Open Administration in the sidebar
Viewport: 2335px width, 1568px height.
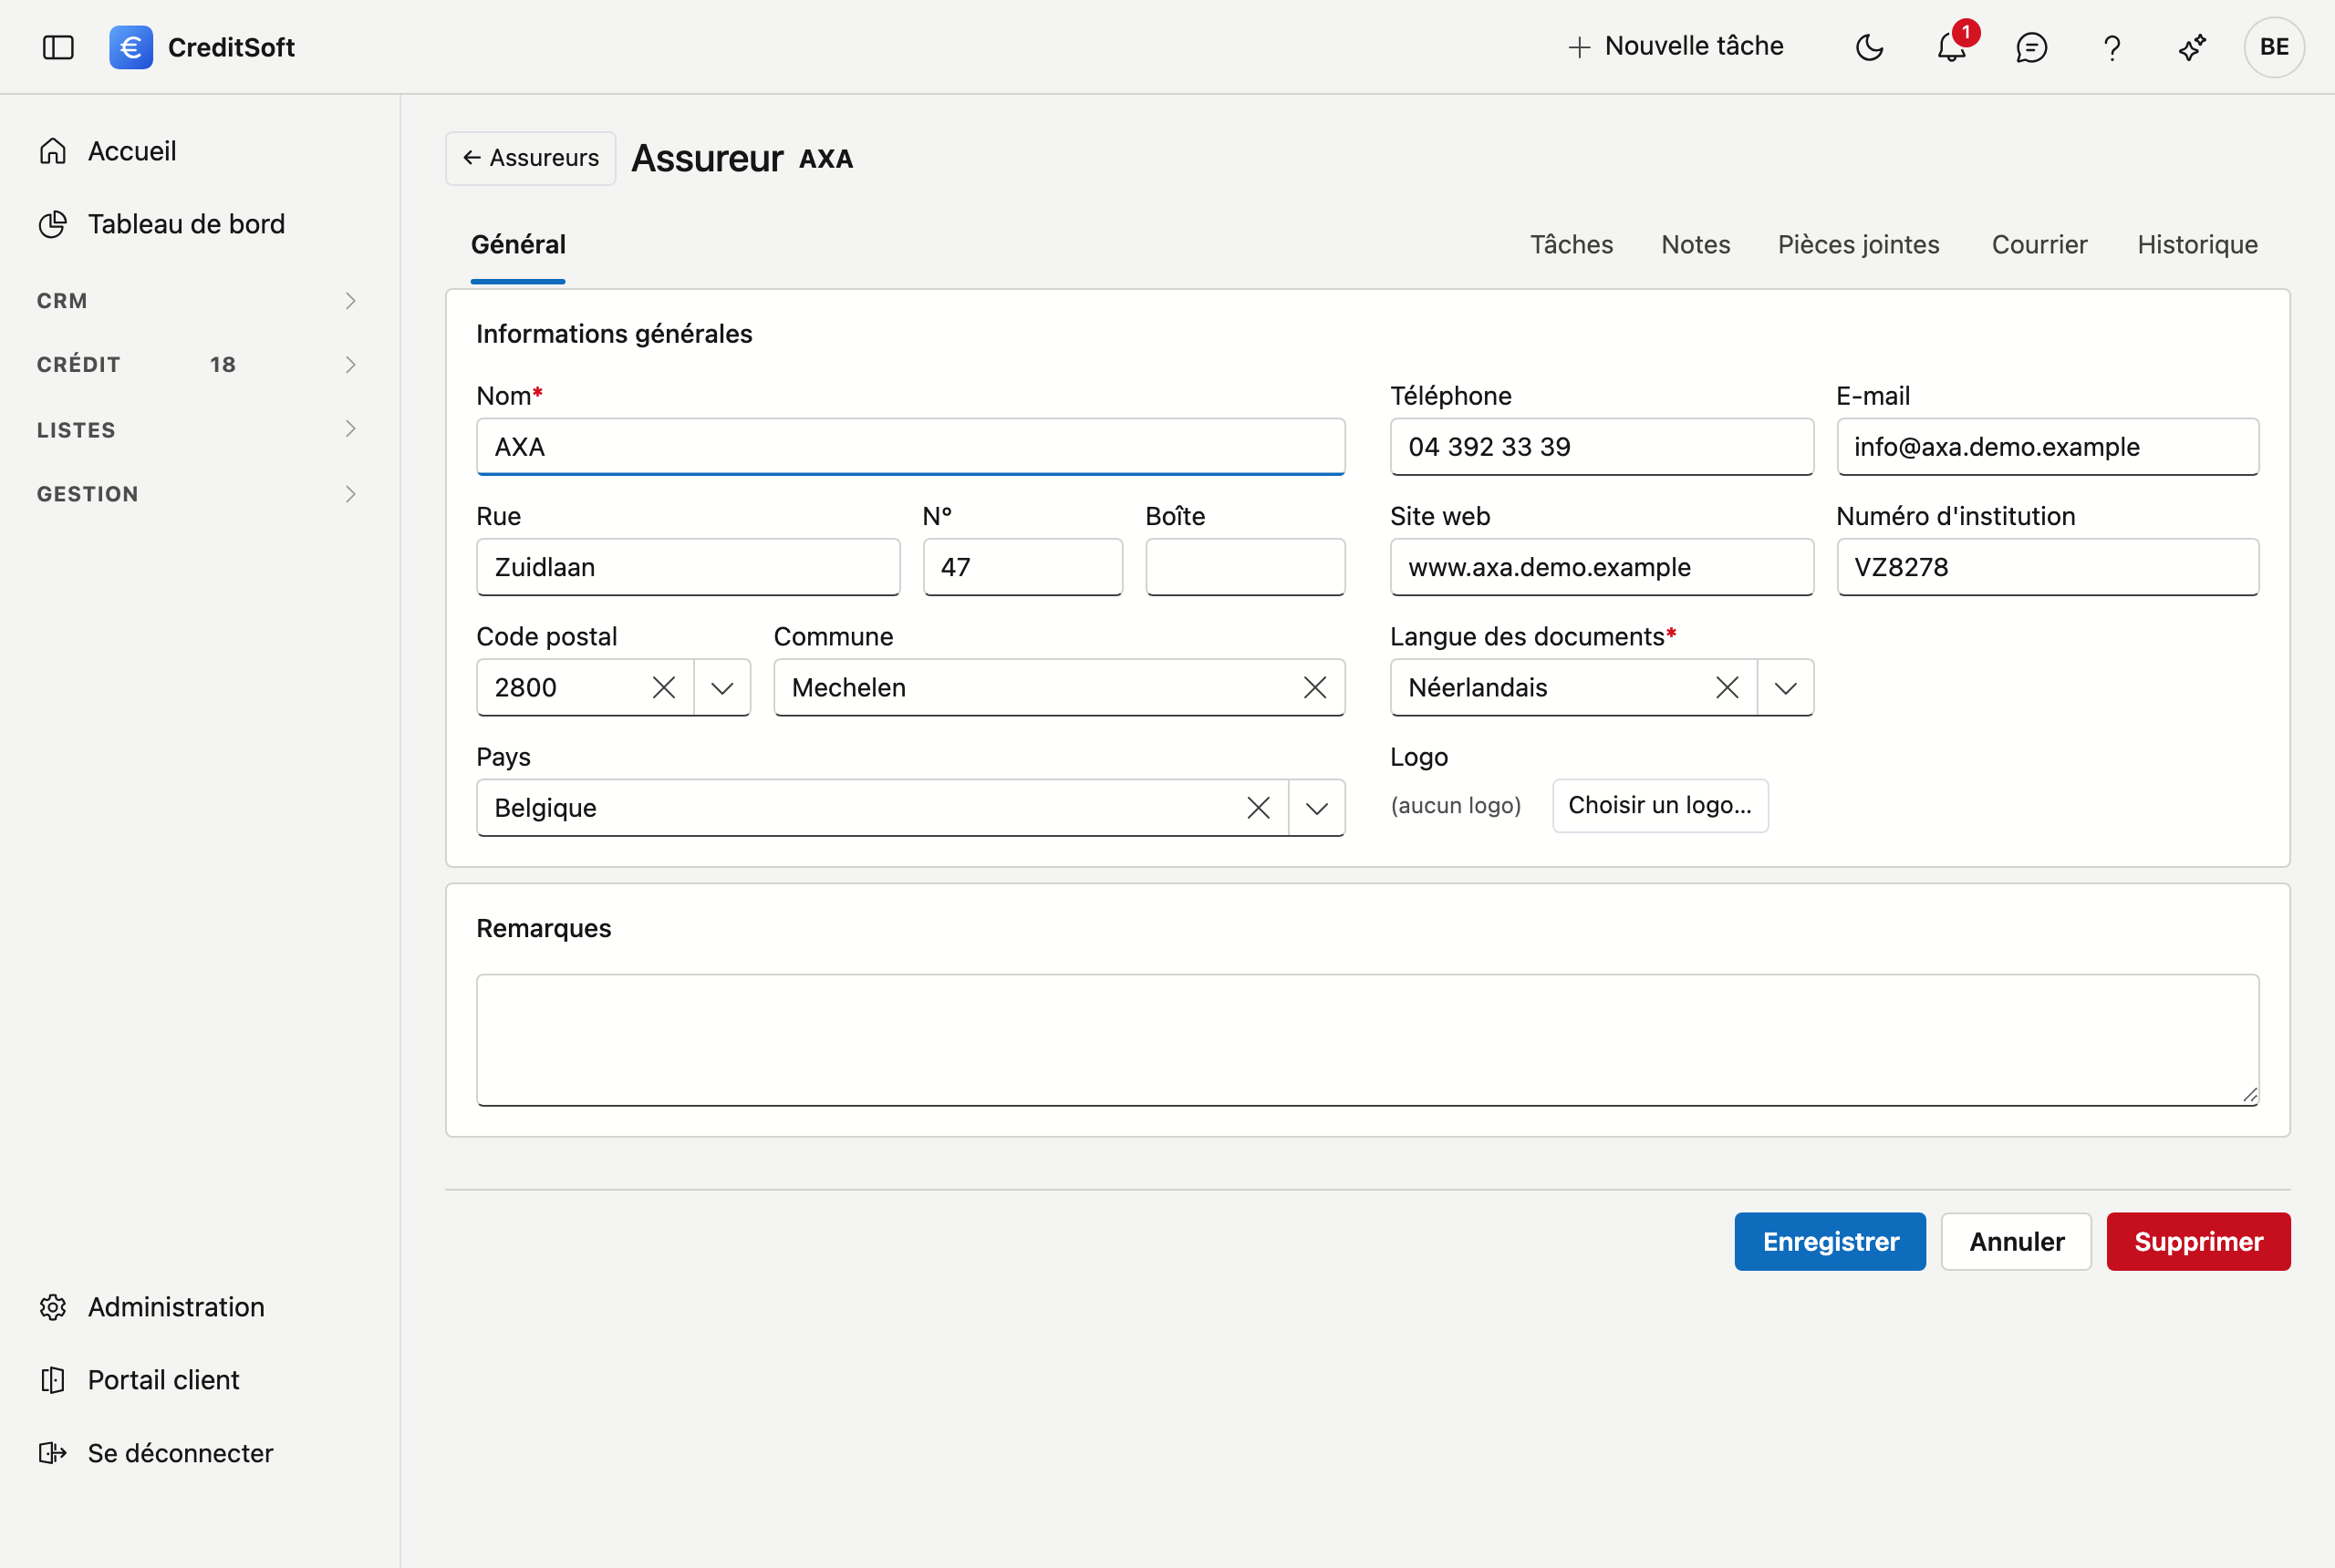[176, 1307]
